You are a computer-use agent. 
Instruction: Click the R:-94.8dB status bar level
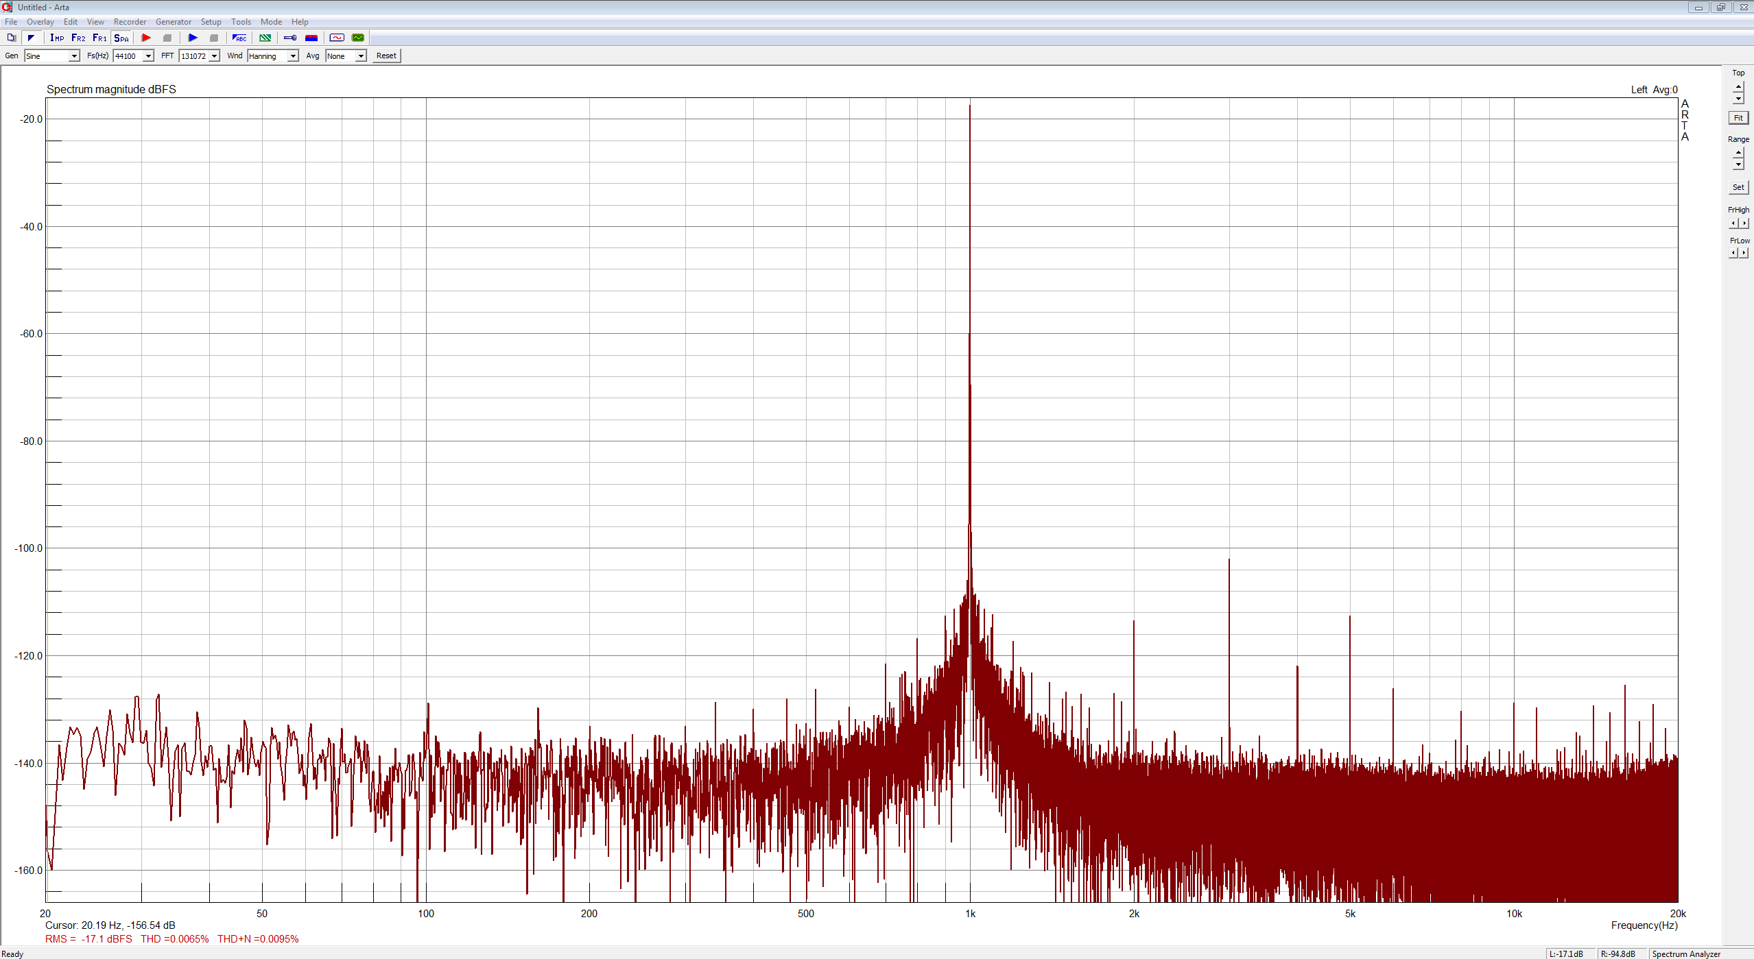pyautogui.click(x=1617, y=954)
